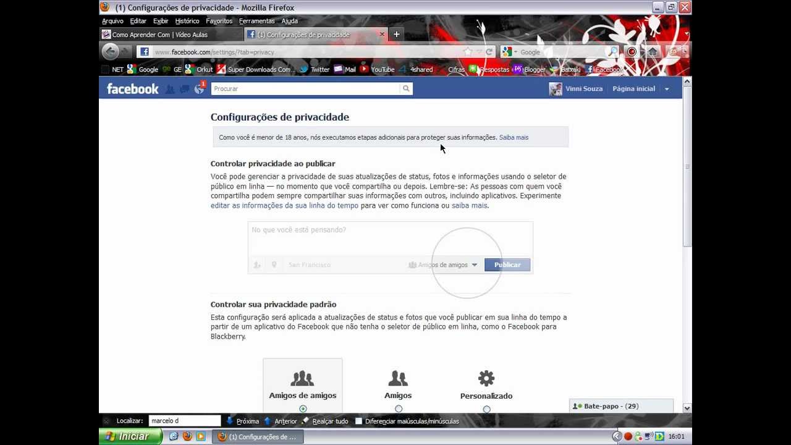Open the Ajuda menu

(290, 21)
